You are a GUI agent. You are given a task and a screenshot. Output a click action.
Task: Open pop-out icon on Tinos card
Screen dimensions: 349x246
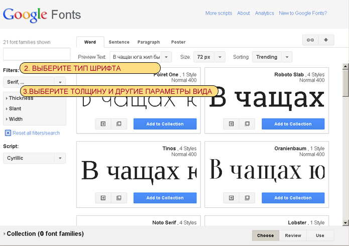click(x=119, y=198)
